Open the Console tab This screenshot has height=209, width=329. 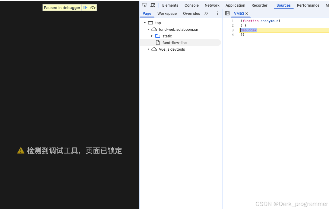point(191,5)
